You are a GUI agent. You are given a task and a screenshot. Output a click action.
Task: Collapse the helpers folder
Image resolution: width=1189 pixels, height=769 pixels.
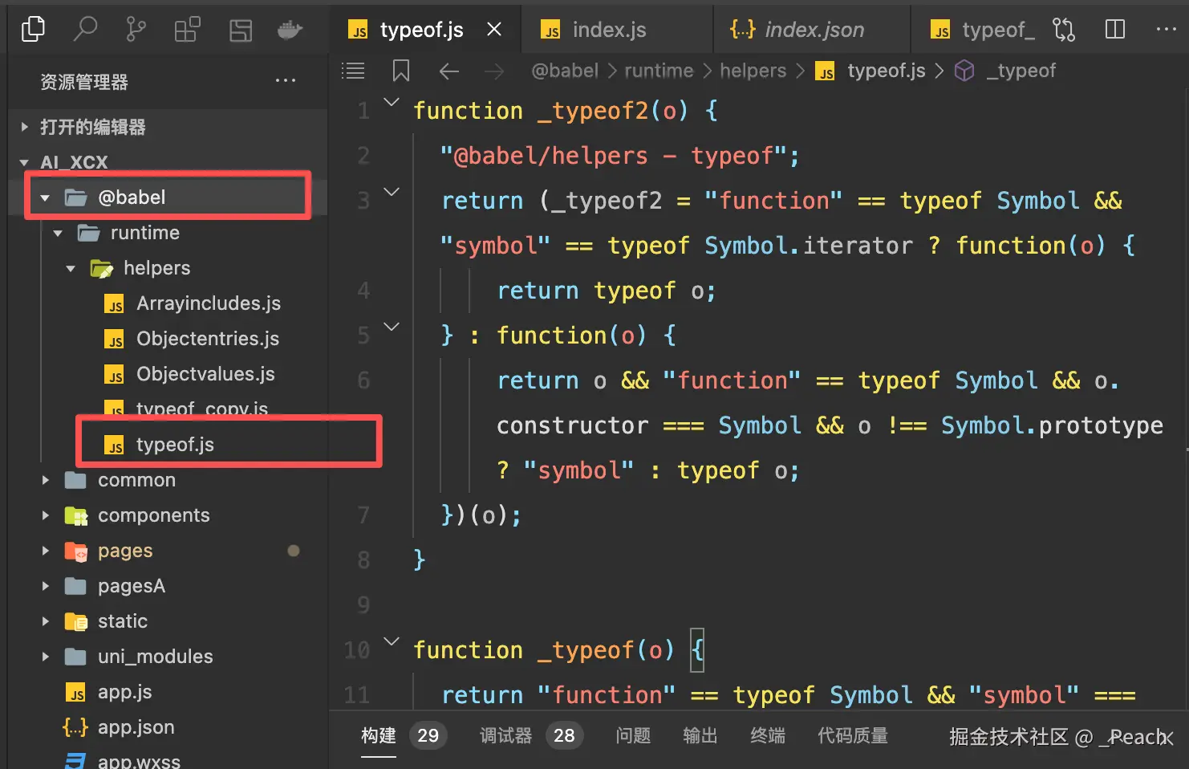click(168, 268)
